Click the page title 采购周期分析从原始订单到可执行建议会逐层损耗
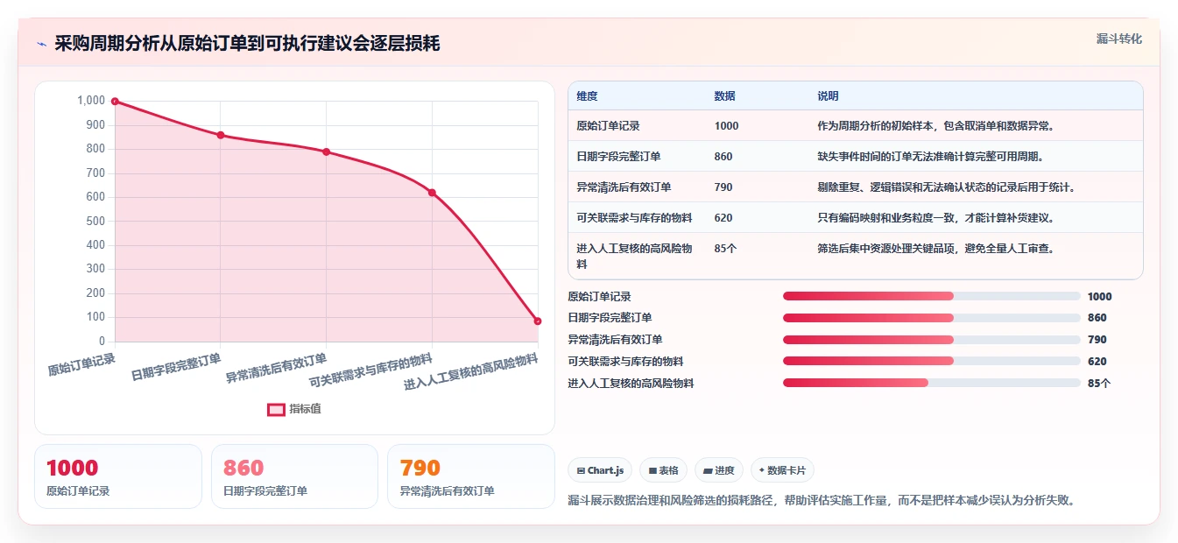The width and height of the screenshot is (1178, 543). pyautogui.click(x=247, y=44)
